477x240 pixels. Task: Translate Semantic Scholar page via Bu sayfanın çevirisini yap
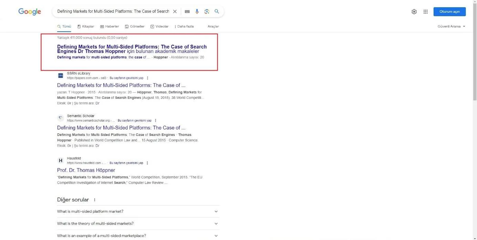(135, 121)
